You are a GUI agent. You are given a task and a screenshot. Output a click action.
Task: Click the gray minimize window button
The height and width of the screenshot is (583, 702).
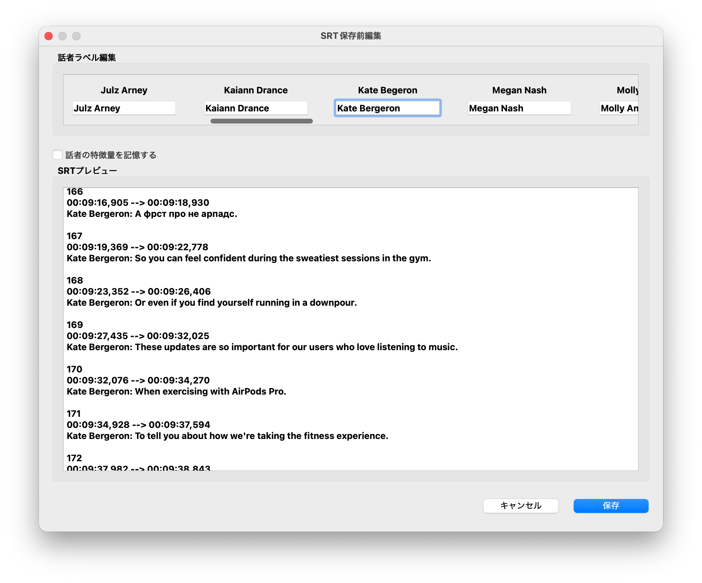(62, 36)
